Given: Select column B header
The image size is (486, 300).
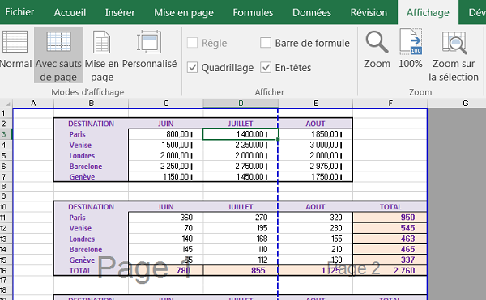Looking at the screenshot, I should (x=91, y=104).
